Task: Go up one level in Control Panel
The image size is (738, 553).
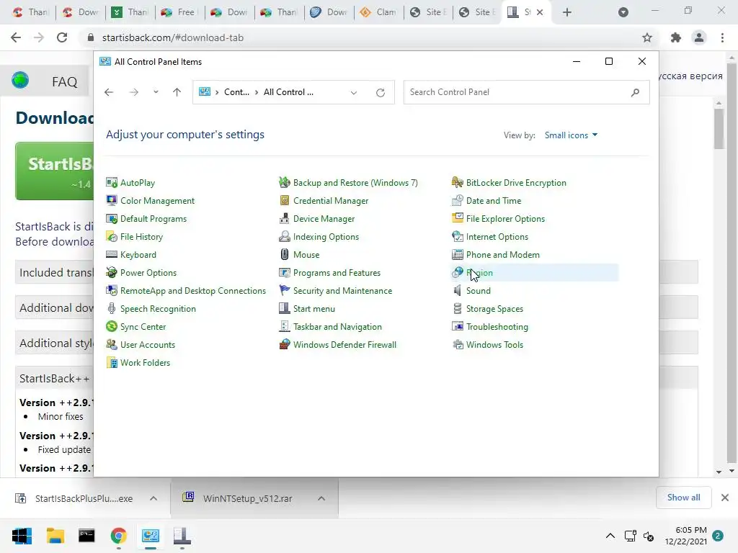Action: pos(177,92)
